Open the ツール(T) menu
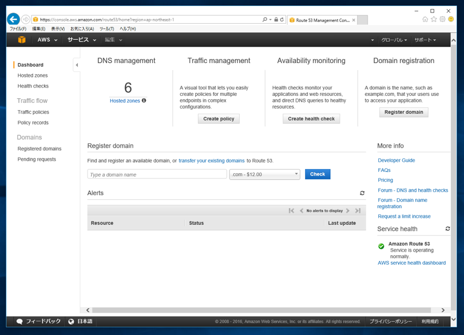This screenshot has height=335, width=464. 107,29
